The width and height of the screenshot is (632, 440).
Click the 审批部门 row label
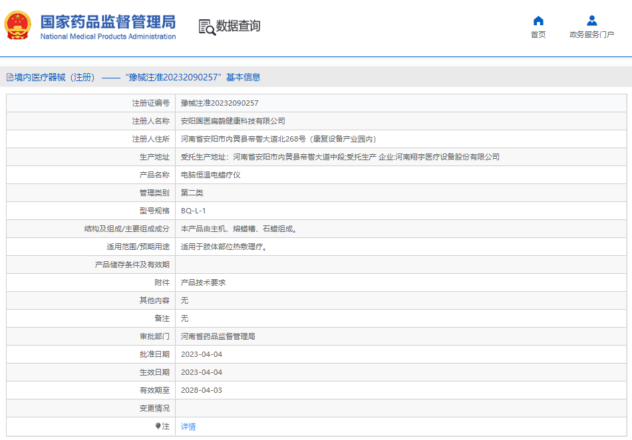[154, 336]
